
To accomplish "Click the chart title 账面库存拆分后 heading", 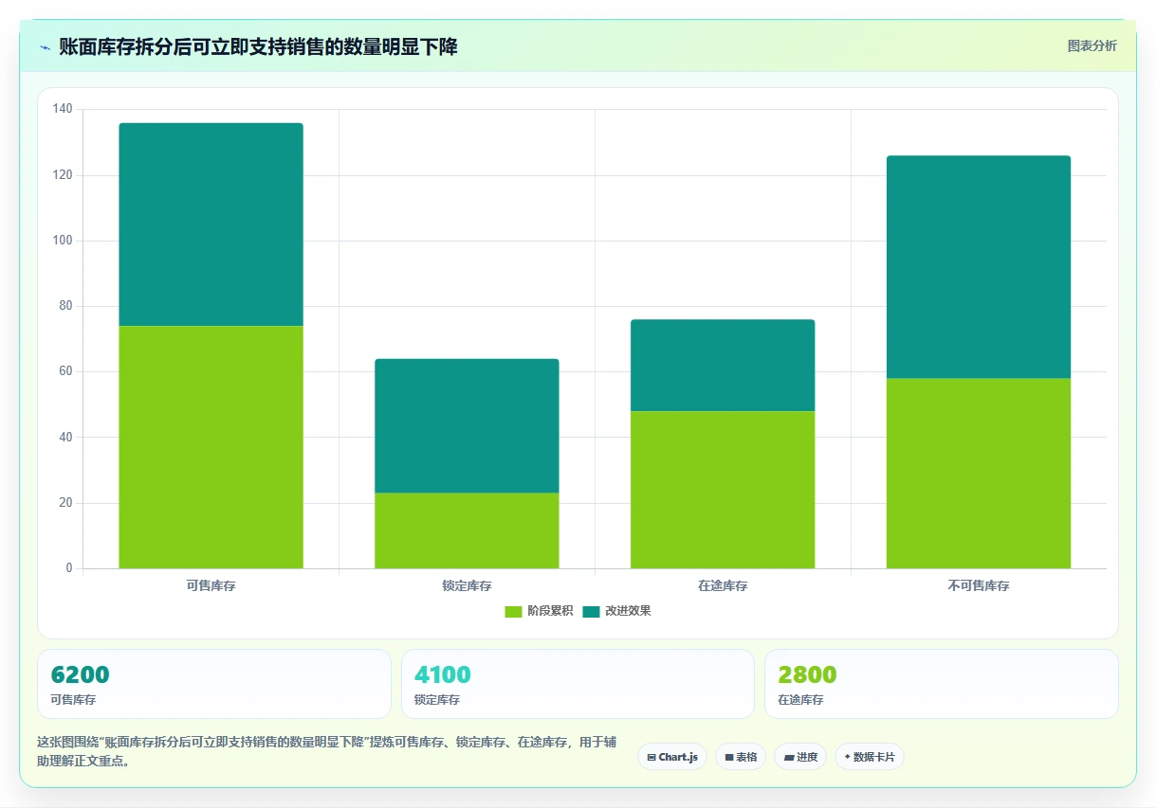I will (258, 46).
